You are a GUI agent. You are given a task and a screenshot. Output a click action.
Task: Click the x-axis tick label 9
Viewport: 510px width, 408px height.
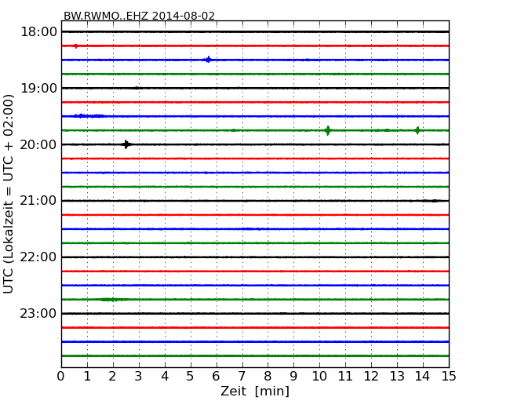click(293, 377)
